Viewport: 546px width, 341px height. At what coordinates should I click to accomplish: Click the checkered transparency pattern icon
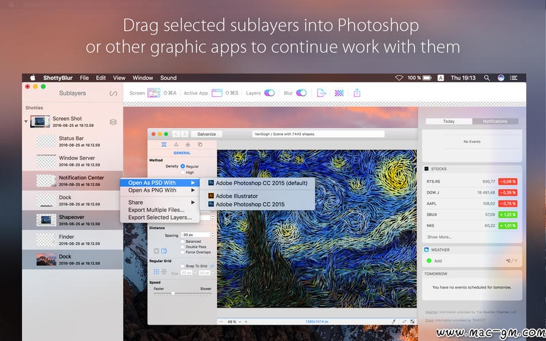coord(339,93)
